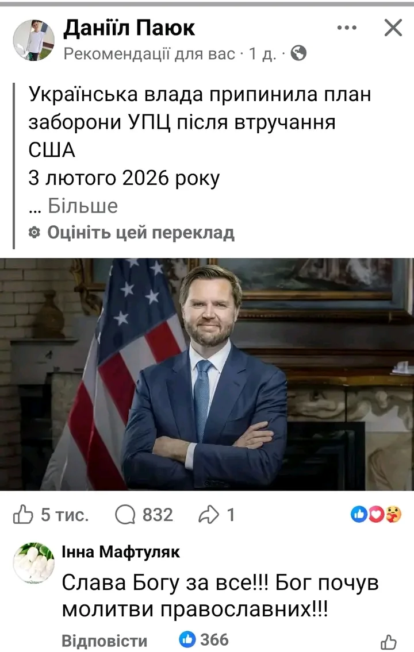
Task: Click the 832 comments count
Action: coord(158,515)
